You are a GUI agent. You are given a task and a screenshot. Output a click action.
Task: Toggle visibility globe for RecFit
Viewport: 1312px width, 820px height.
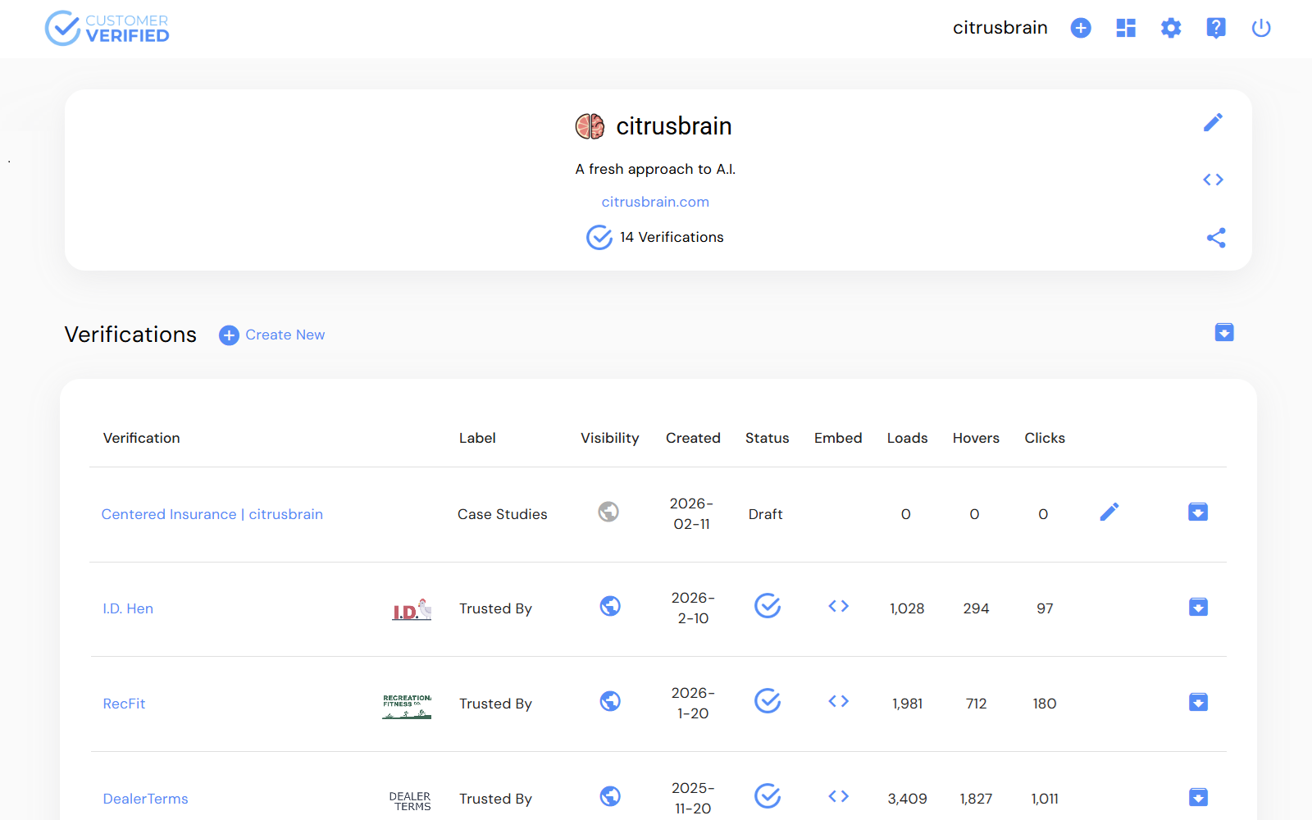coord(610,701)
